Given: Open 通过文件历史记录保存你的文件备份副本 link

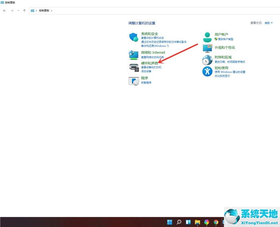Looking at the screenshot, I should pos(164,42).
